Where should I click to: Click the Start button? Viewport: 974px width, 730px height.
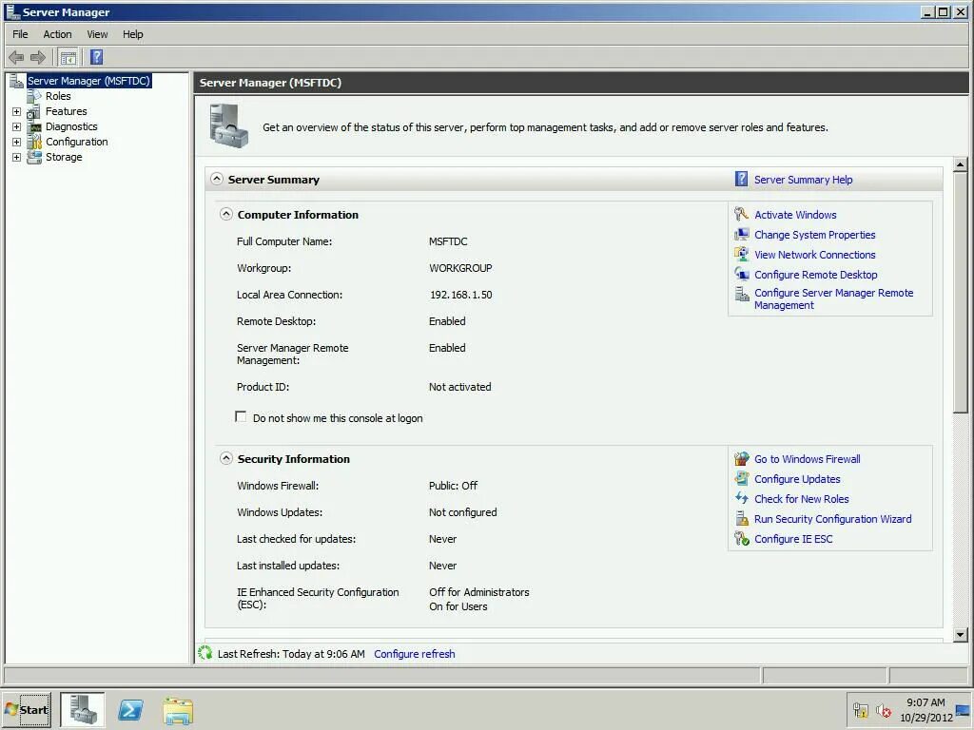(x=26, y=709)
